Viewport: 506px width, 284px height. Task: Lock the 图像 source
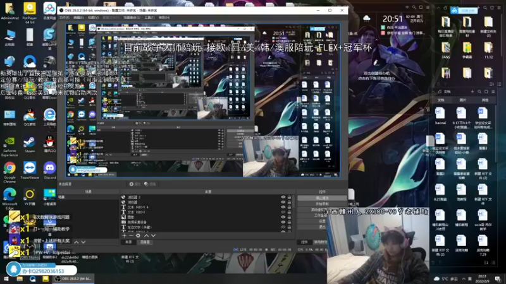pyautogui.click(x=289, y=217)
